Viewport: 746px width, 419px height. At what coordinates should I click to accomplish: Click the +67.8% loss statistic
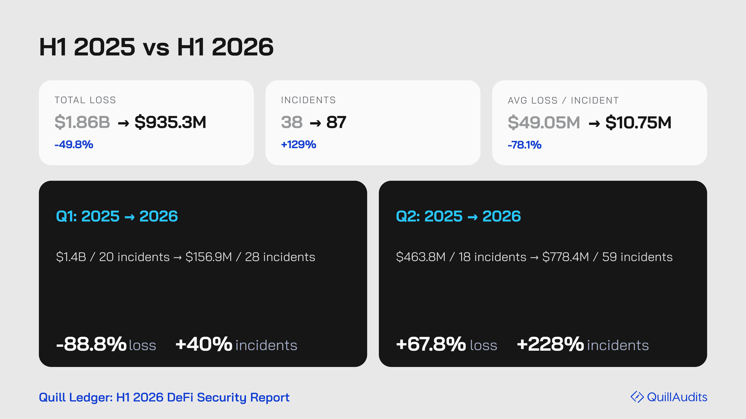pyautogui.click(x=446, y=344)
